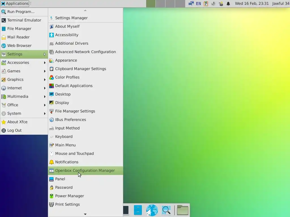Click the Notifications bell icon in submenu
This screenshot has width=290, height=217.
52,162
